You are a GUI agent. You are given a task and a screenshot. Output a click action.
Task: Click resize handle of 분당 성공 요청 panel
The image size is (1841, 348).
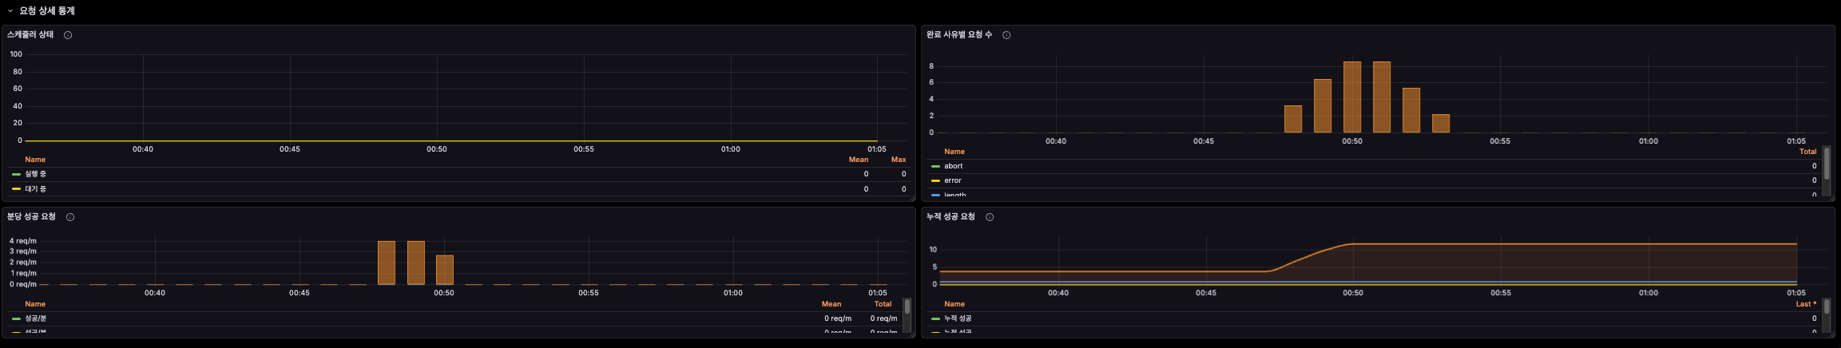coord(912,334)
